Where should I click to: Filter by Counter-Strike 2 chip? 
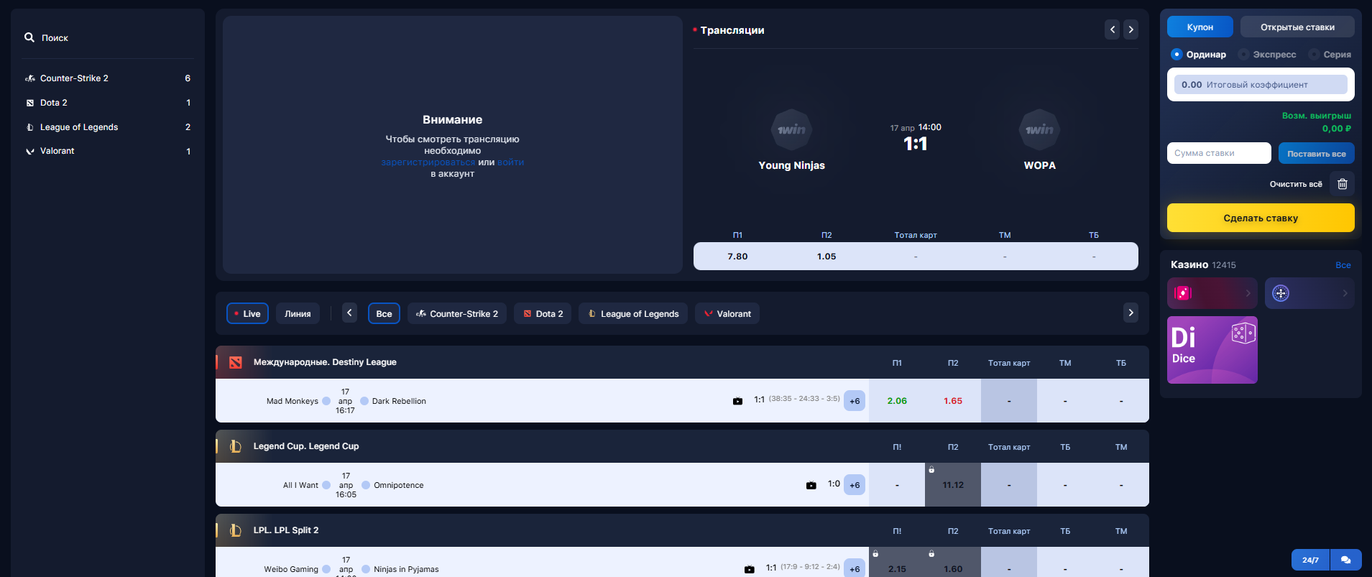tap(457, 314)
